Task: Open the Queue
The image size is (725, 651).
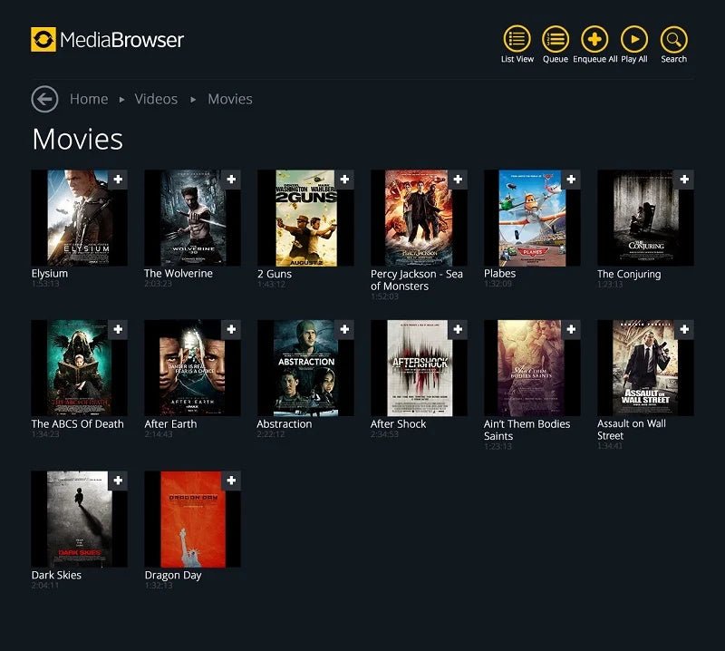Action: (556, 41)
